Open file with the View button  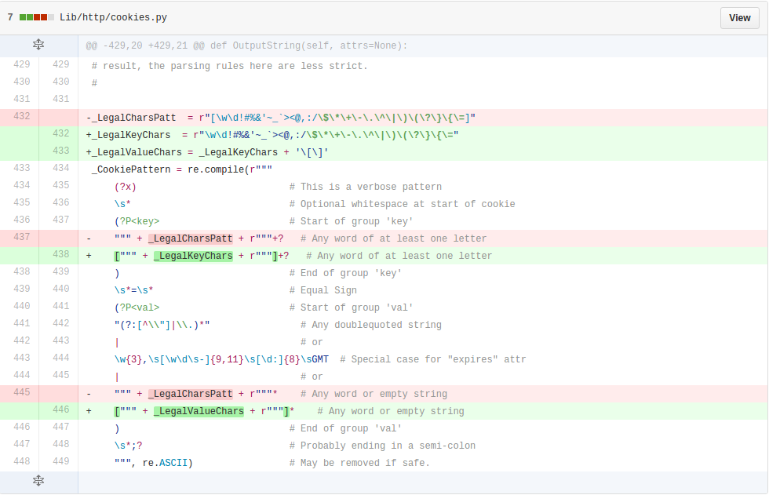tap(739, 17)
